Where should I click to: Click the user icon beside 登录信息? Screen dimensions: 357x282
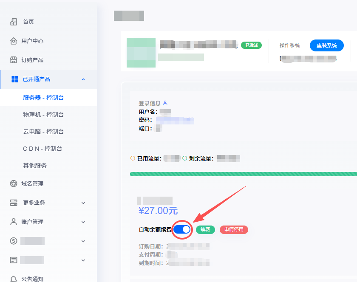[x=165, y=103]
